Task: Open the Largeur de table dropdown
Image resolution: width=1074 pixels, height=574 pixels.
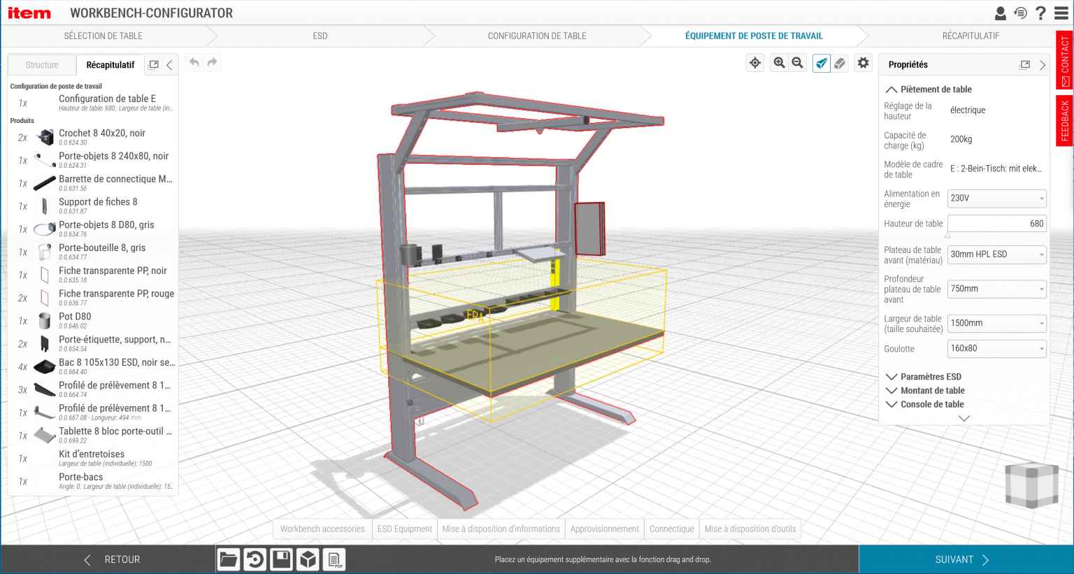Action: click(x=997, y=323)
